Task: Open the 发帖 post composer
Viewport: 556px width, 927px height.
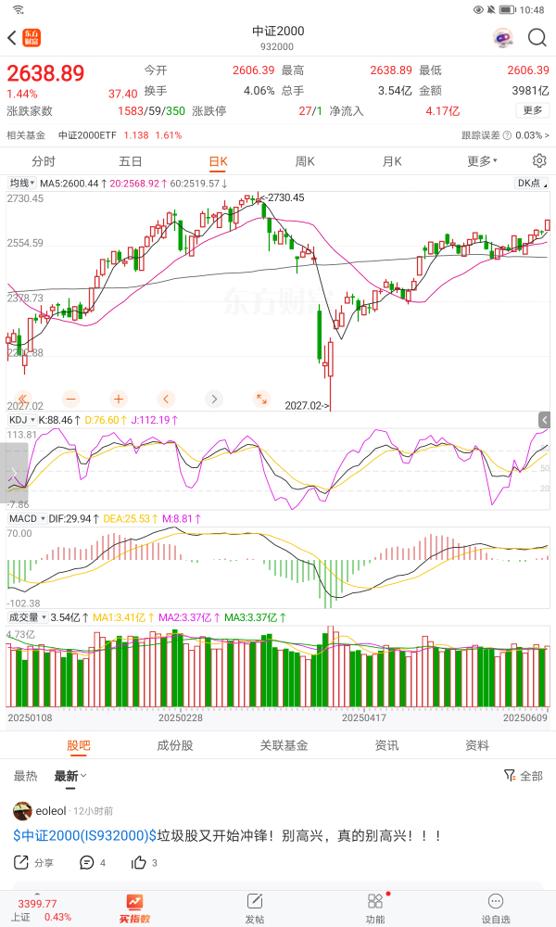Action: tap(254, 907)
